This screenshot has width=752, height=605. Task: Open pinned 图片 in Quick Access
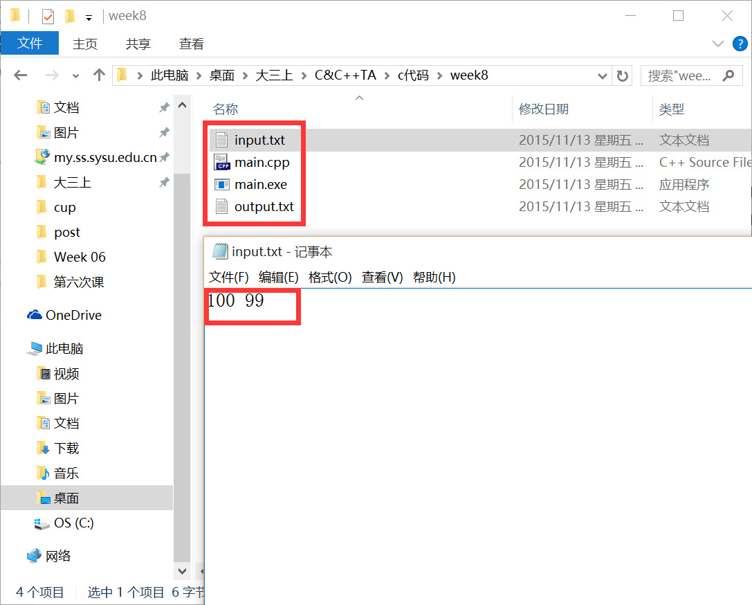coord(66,132)
